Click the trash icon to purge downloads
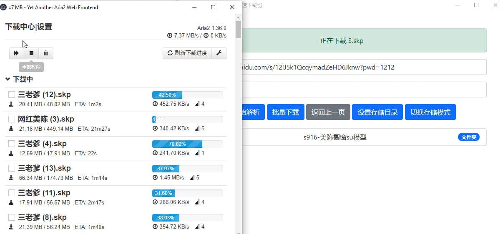Screen dimensions: 503x234 [46, 53]
